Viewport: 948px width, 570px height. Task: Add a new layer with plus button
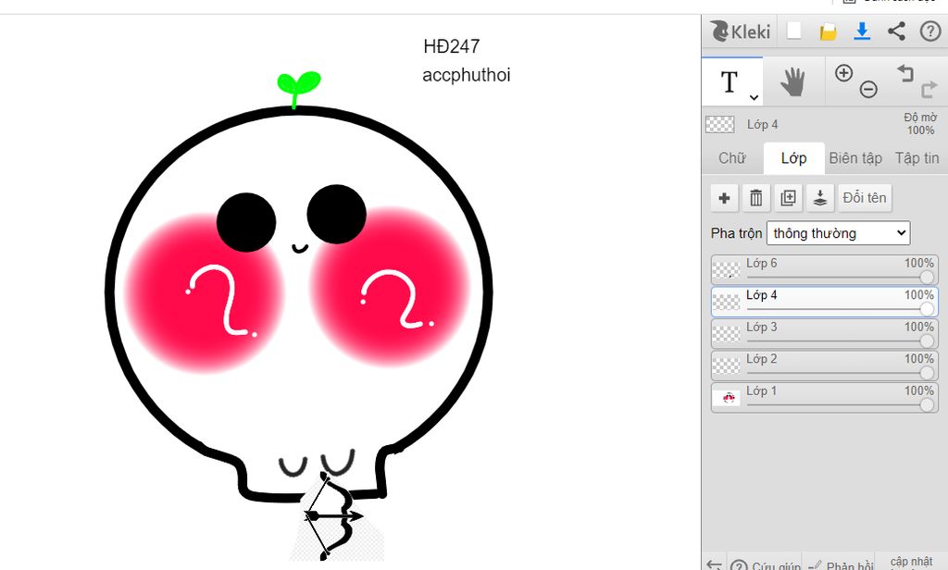click(x=724, y=198)
